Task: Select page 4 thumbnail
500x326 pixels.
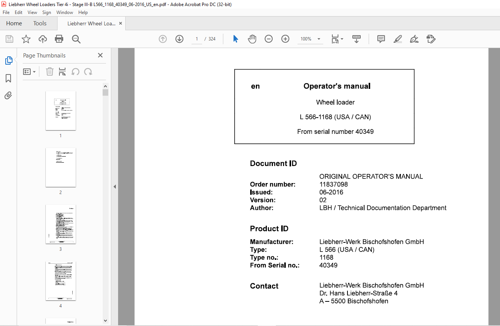Action: 61,281
